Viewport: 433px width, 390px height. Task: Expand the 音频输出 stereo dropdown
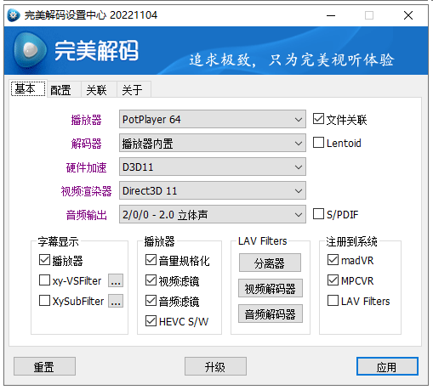[x=213, y=214]
